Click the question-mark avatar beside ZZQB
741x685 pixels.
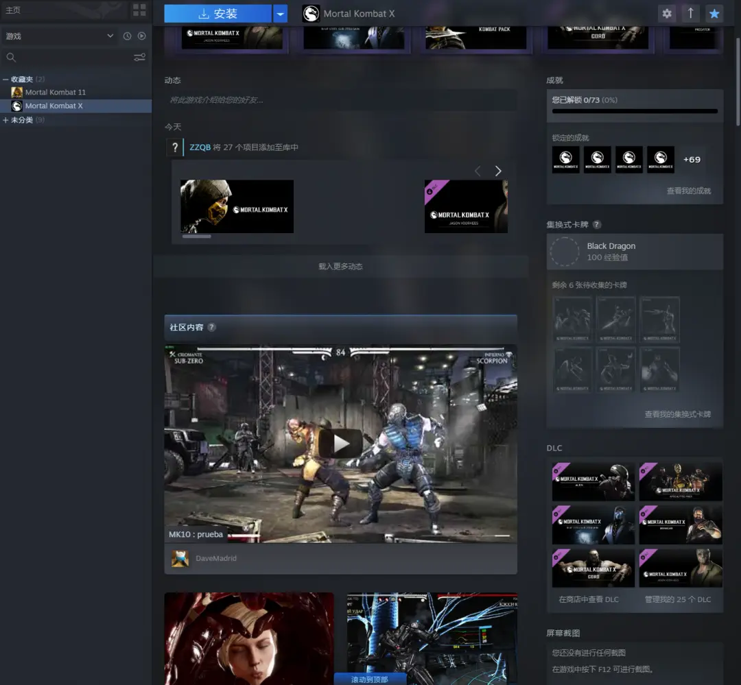(175, 147)
